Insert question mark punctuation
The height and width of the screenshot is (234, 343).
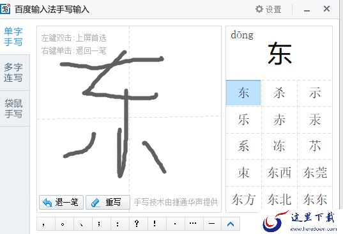point(138,224)
